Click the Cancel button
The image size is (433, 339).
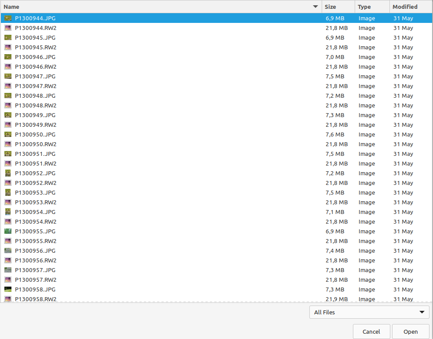(x=371, y=332)
